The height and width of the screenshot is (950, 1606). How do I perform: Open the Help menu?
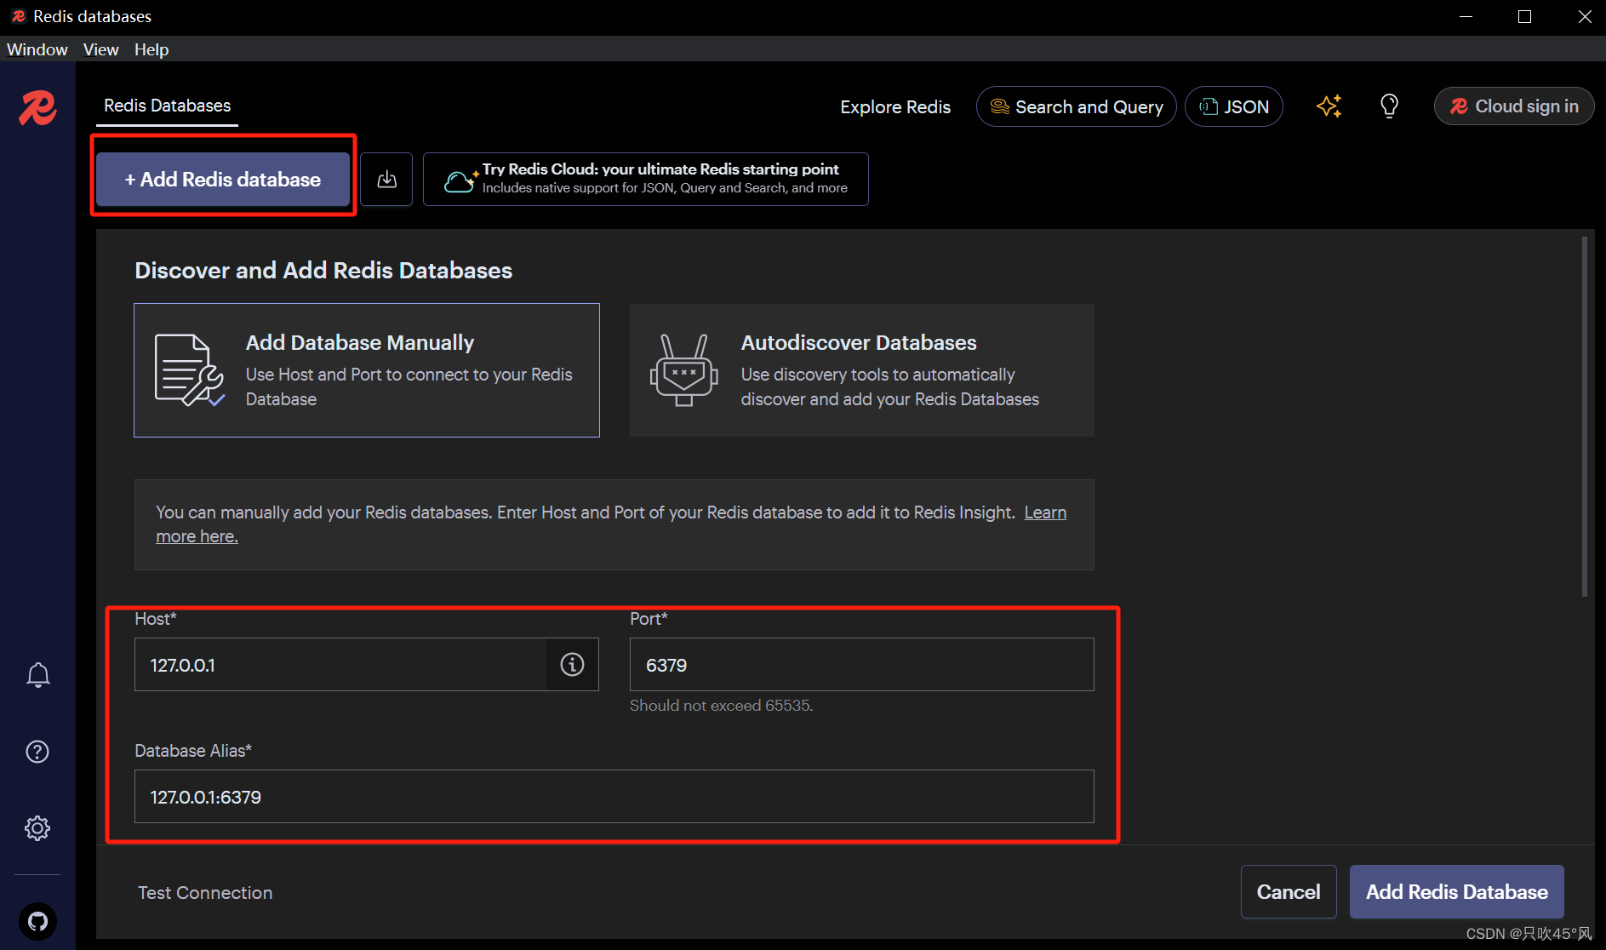[x=151, y=49]
